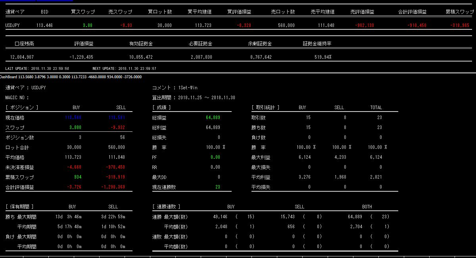Click the 必要証拠金 value 2,087,830
476x258 pixels.
pos(201,57)
